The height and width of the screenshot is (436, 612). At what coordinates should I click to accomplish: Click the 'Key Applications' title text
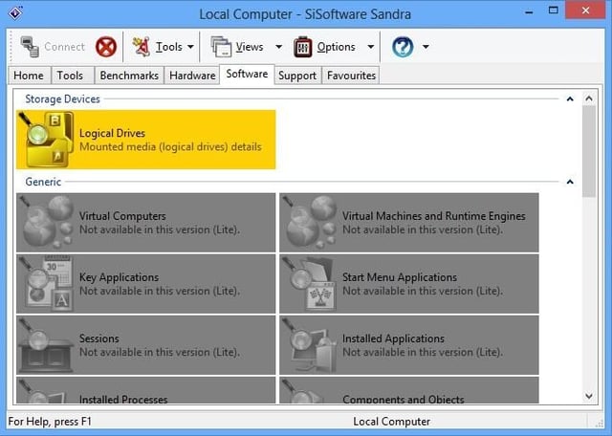tap(119, 277)
